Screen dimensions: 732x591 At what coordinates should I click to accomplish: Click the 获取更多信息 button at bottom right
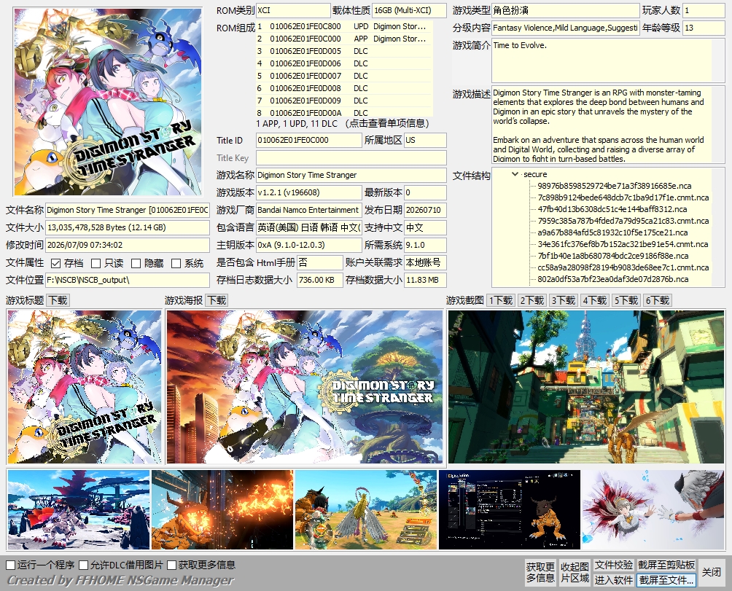coord(540,572)
